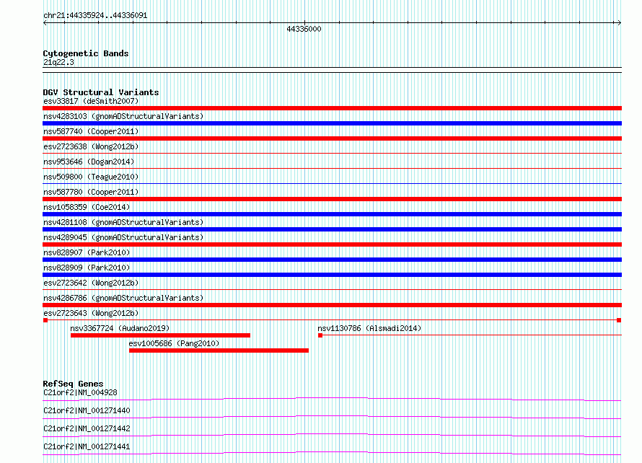Click the C21orf2|NM_004928 gene label
This screenshot has width=642, height=463.
[x=80, y=392]
